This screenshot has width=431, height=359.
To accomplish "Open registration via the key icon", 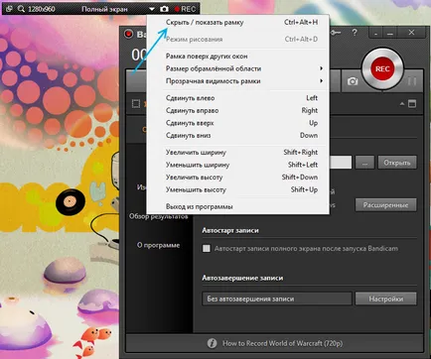I will [x=336, y=33].
